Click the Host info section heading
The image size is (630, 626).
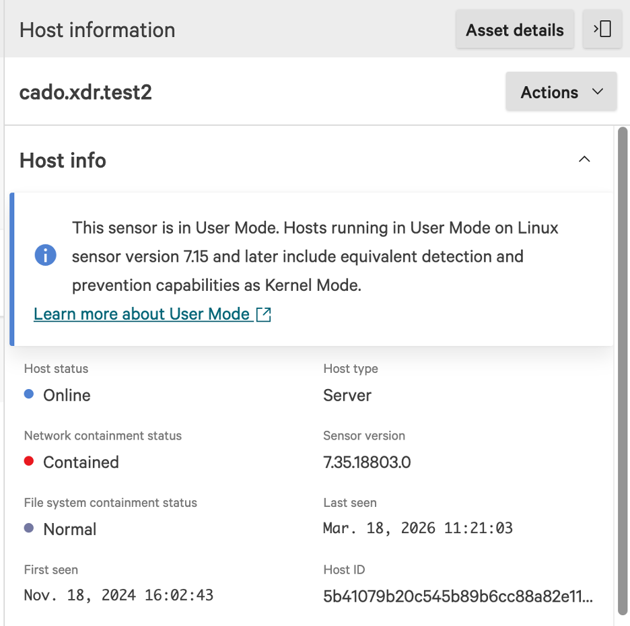(63, 160)
